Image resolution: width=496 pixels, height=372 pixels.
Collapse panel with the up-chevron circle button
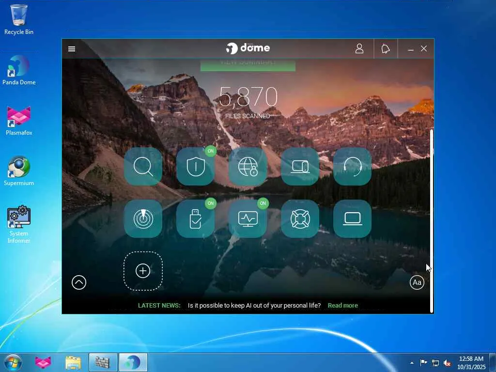(79, 282)
